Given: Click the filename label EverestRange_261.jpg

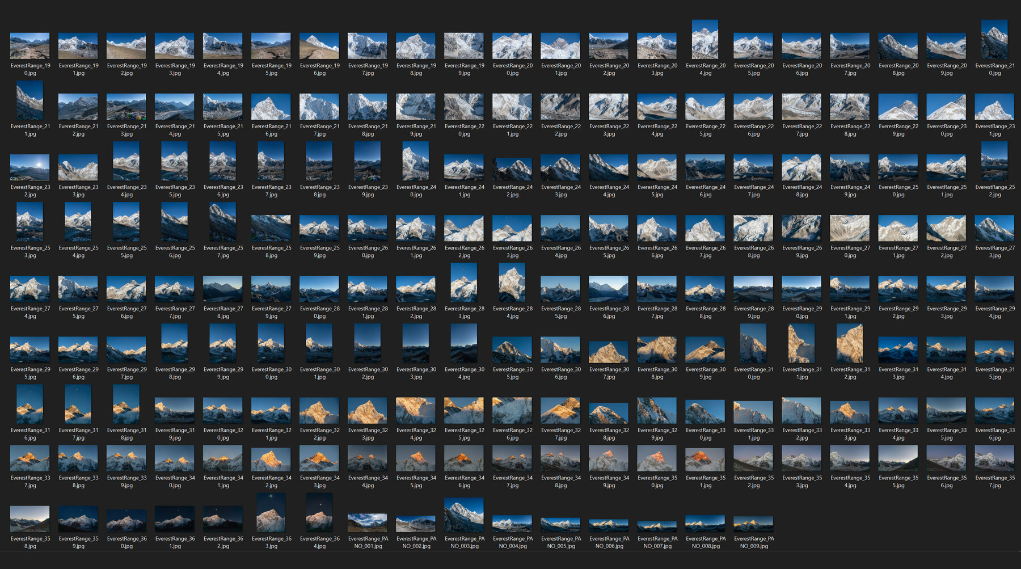Looking at the screenshot, I should point(416,251).
